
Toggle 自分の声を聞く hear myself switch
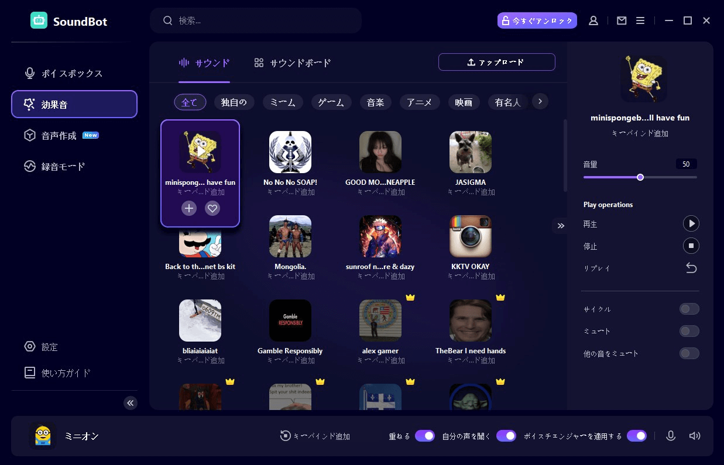506,436
